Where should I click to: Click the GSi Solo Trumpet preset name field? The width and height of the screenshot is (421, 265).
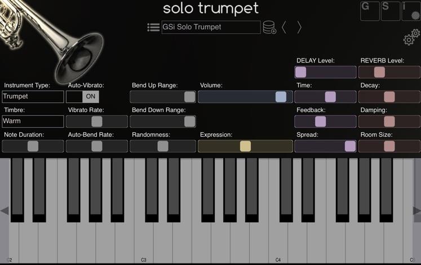pyautogui.click(x=211, y=27)
